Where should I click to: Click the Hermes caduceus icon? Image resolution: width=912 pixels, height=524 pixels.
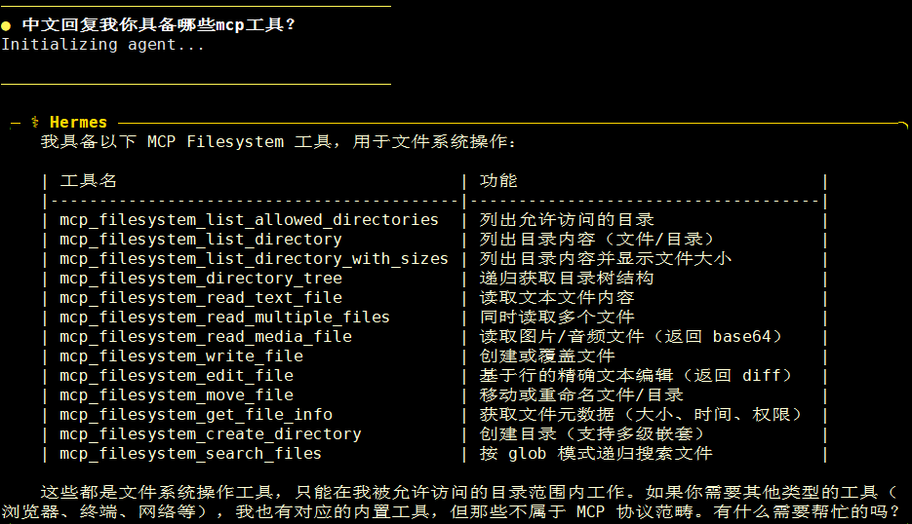[x=35, y=122]
